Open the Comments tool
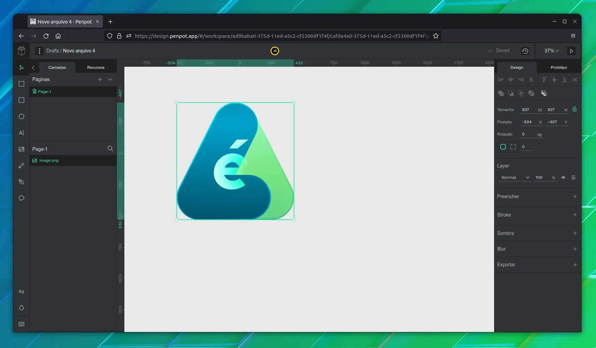Image resolution: width=596 pixels, height=348 pixels. pos(21,198)
